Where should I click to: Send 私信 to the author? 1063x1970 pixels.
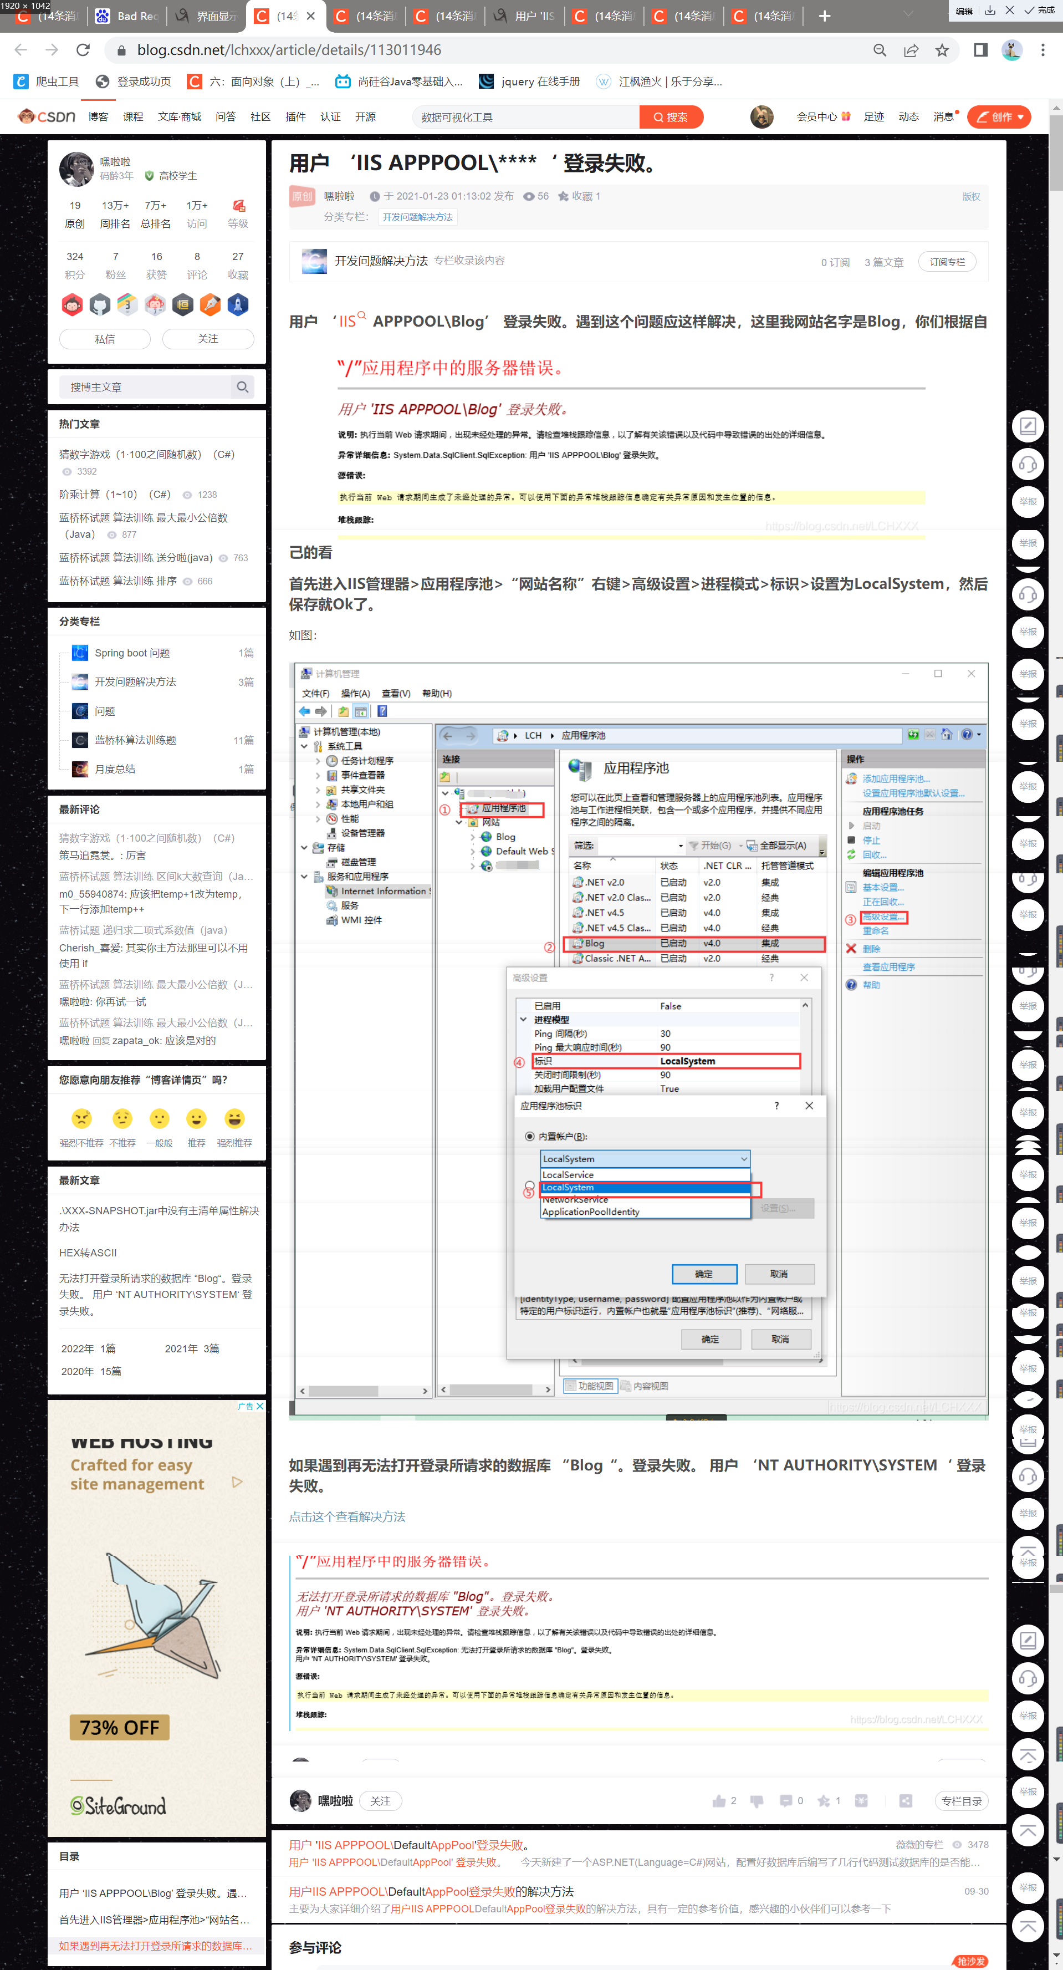(105, 339)
